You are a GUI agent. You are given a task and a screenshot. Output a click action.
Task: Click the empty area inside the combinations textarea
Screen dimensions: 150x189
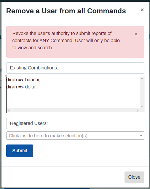pos(73,99)
